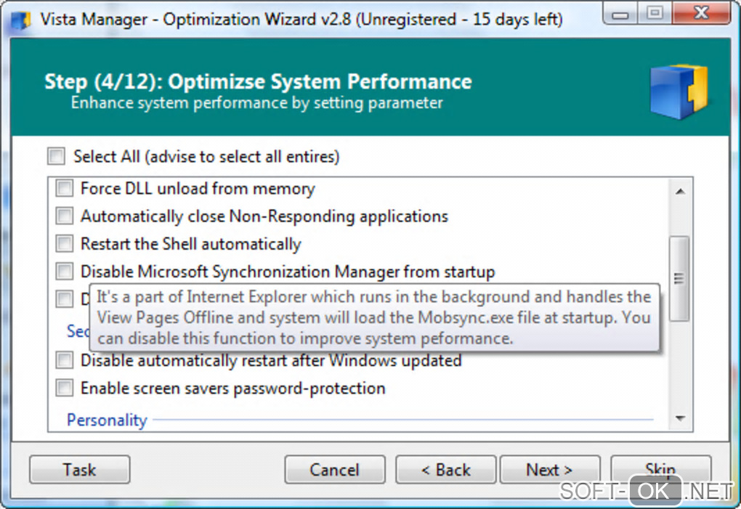Enable Disable automatically restart after Windows updated

[x=65, y=360]
